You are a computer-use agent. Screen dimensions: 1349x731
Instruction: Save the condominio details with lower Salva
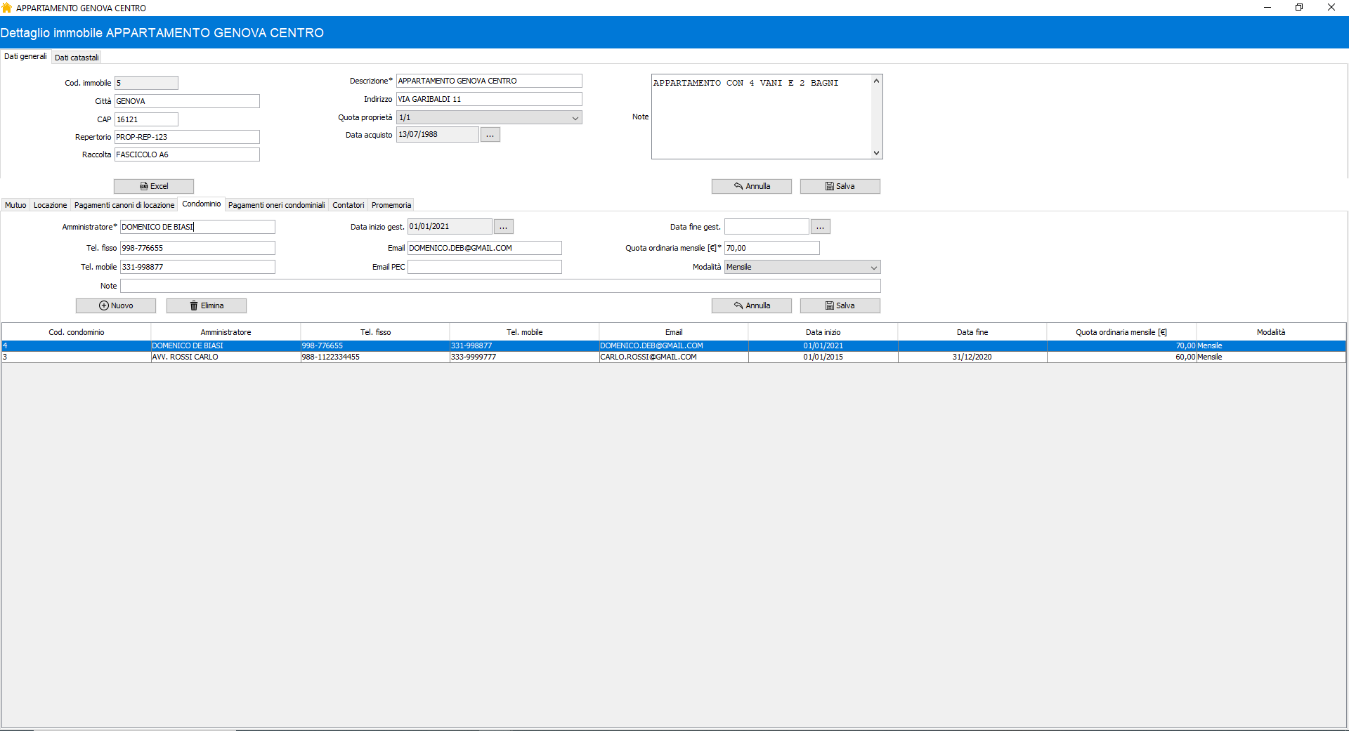(x=840, y=305)
